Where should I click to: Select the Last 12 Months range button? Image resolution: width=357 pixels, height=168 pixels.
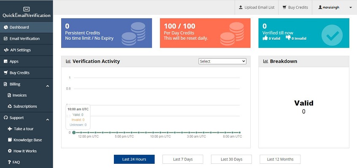[x=280, y=160]
